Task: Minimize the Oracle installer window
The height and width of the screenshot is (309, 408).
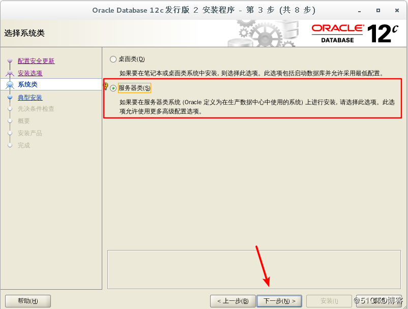Action: [359, 11]
